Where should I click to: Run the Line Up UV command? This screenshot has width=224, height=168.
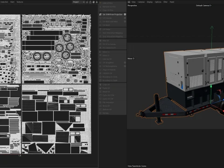(x=112, y=59)
